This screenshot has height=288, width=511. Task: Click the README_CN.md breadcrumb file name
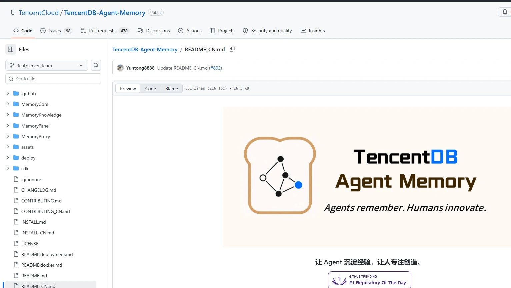click(205, 49)
